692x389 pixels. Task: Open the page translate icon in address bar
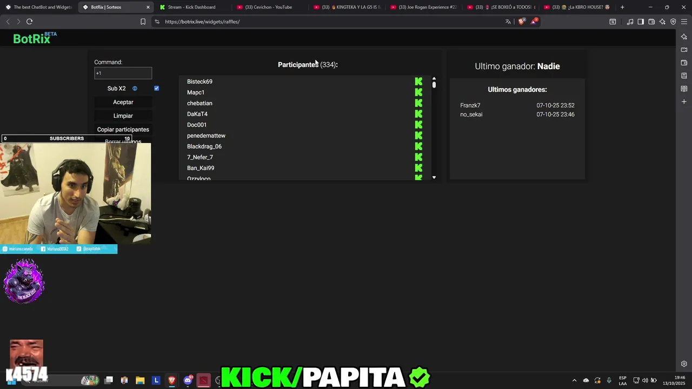(508, 22)
